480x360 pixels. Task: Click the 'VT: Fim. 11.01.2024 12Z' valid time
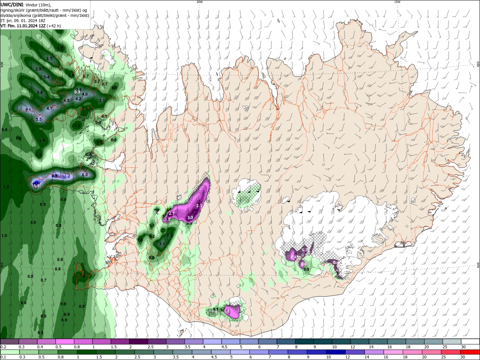23,26
